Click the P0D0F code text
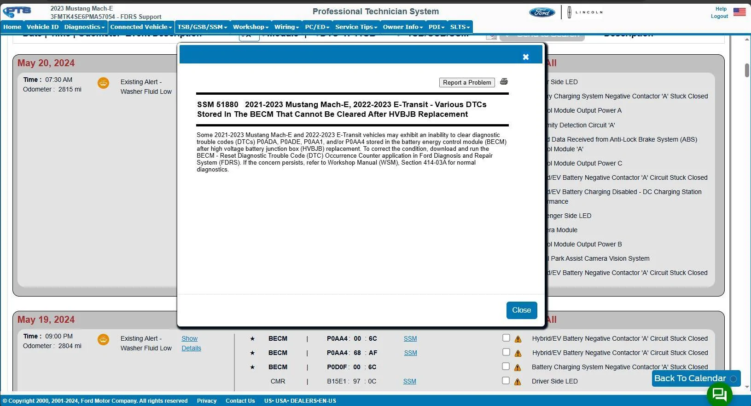This screenshot has width=751, height=406. point(337,367)
